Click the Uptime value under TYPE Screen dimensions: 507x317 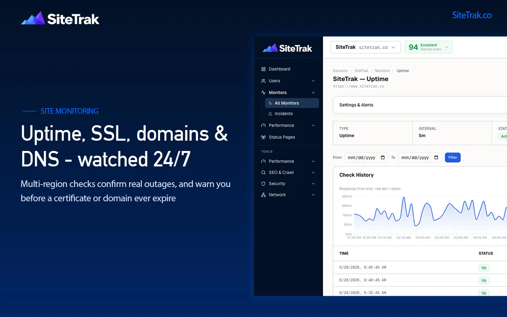347,136
